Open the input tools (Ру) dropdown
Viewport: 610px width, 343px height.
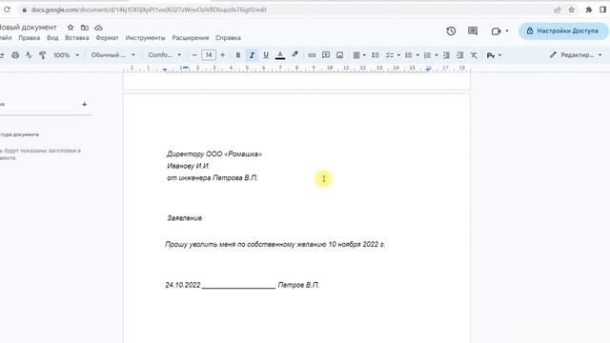click(494, 55)
